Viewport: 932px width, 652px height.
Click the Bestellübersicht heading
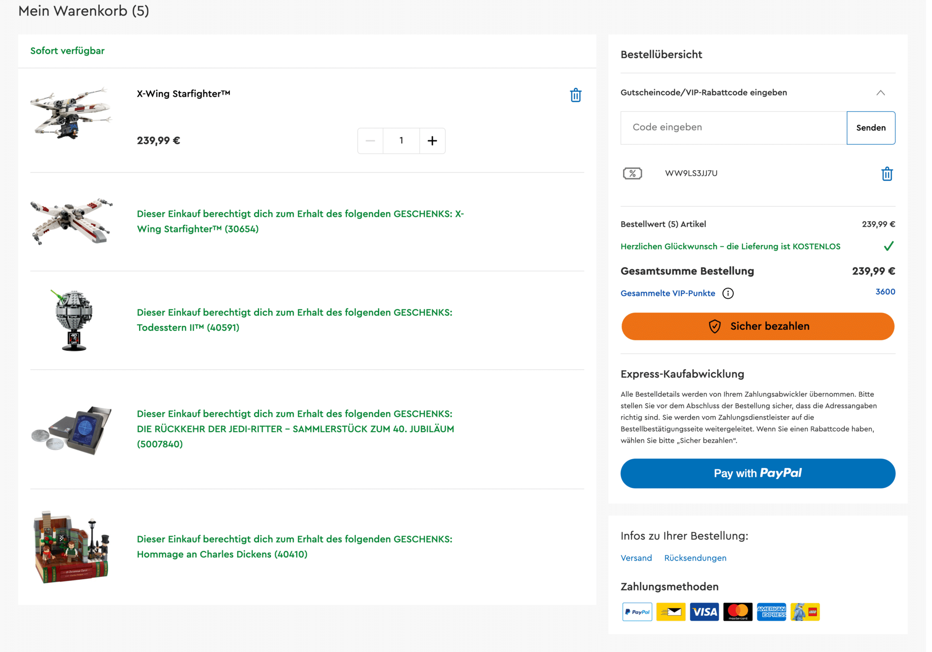661,55
